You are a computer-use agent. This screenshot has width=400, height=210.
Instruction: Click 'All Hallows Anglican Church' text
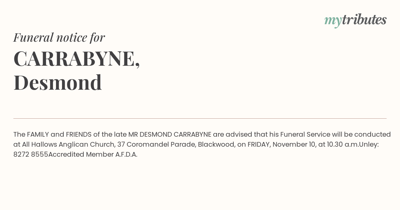(x=68, y=144)
